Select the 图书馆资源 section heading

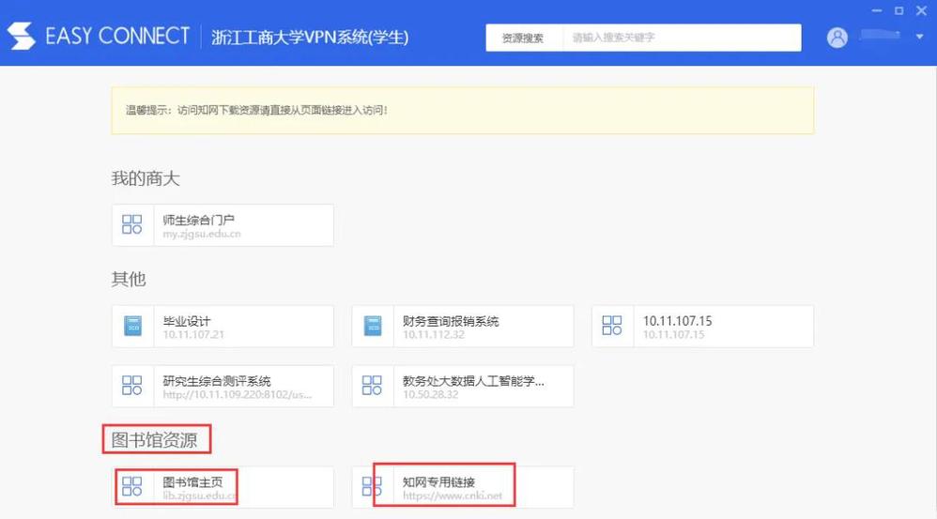tap(156, 437)
